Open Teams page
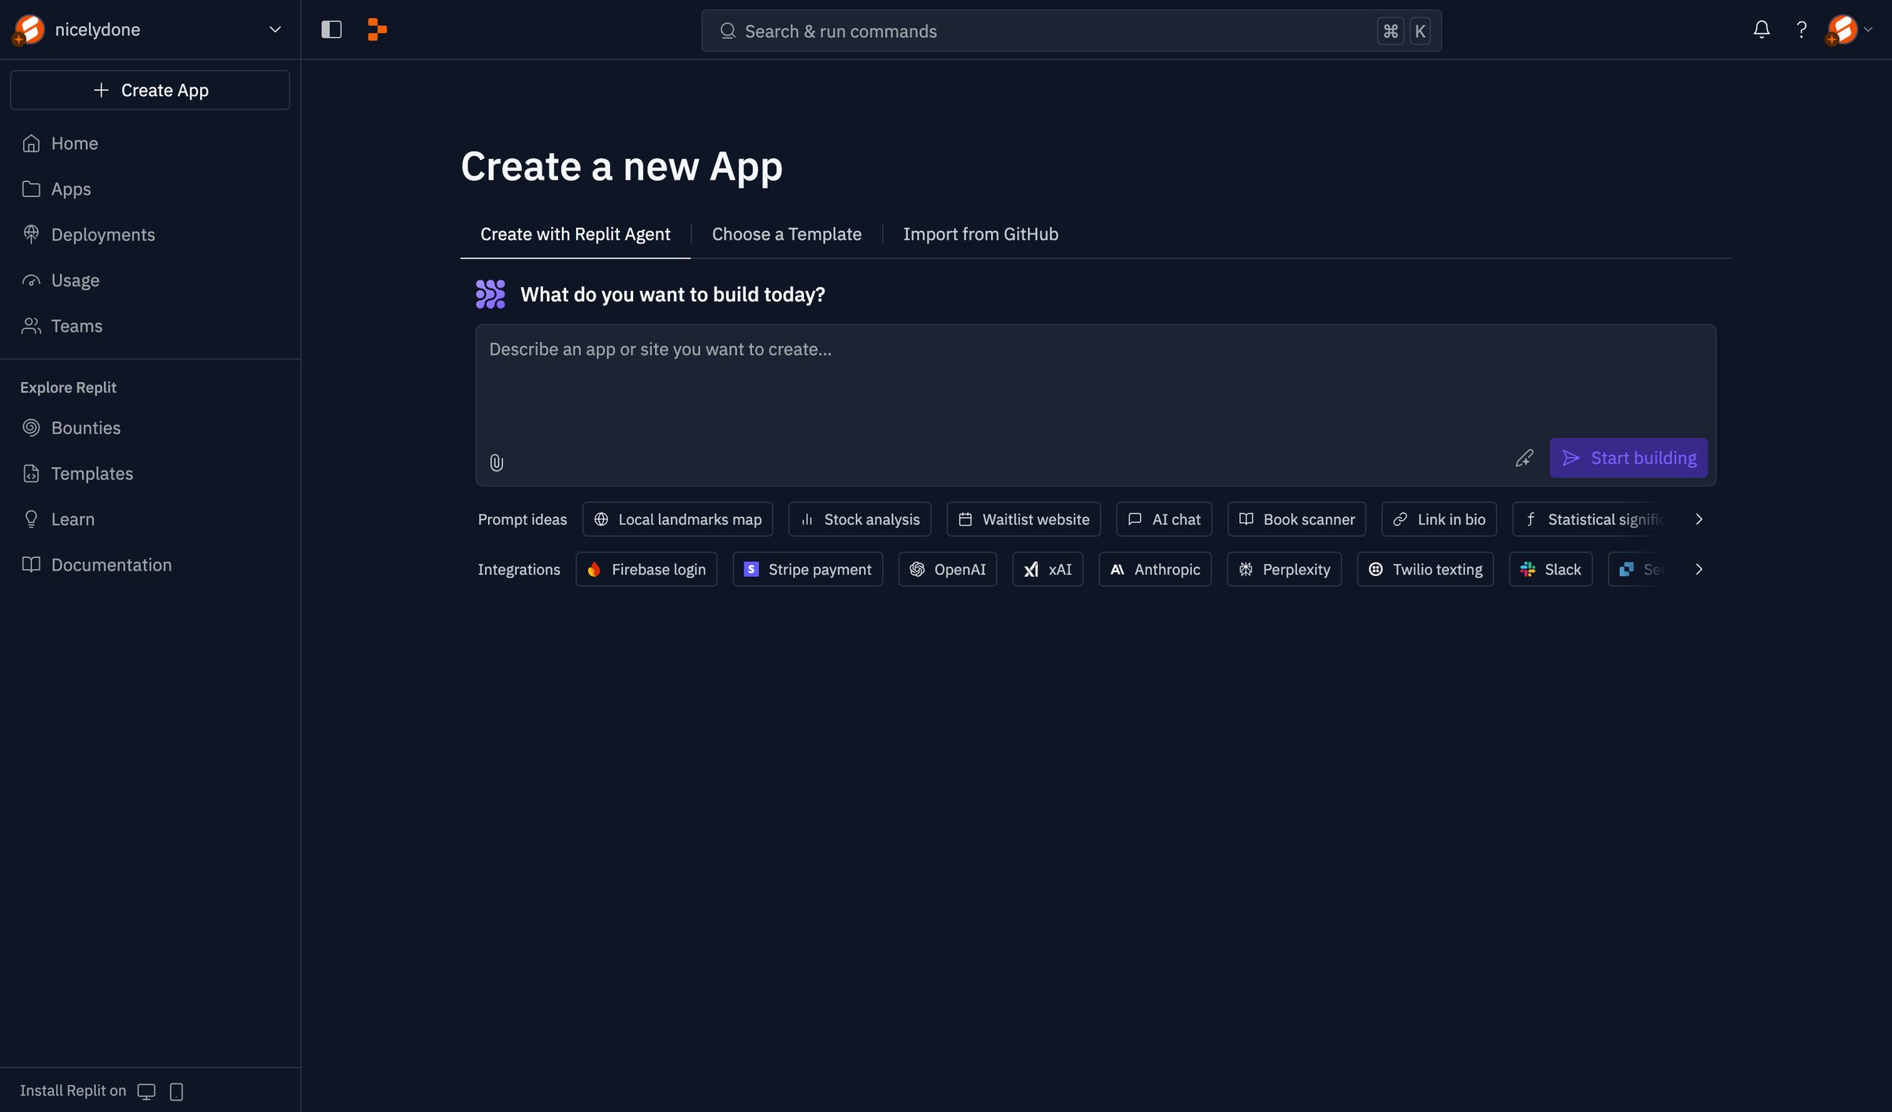 tap(150, 326)
